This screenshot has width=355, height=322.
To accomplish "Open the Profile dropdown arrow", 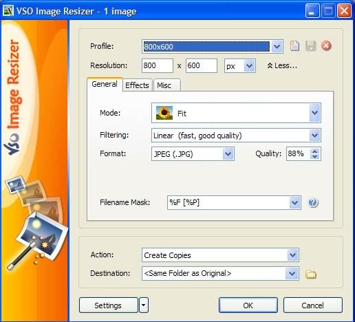I will pos(277,47).
